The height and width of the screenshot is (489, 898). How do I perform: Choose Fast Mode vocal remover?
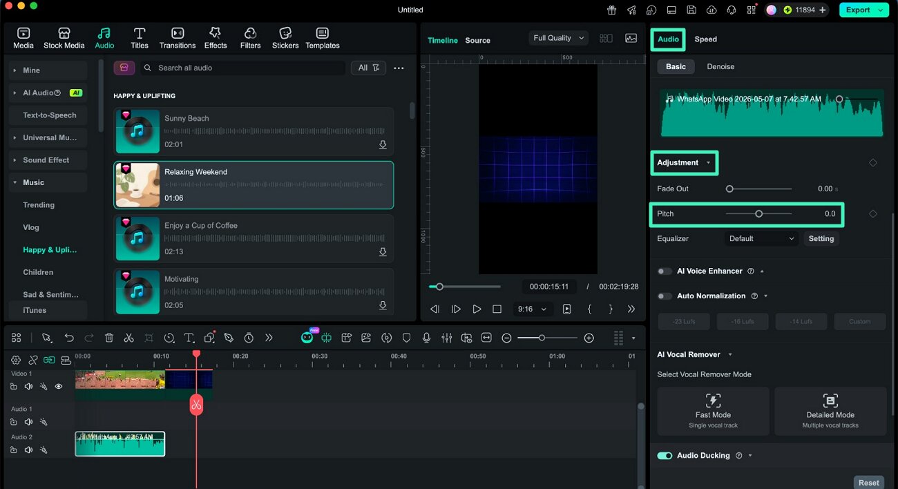tap(713, 411)
